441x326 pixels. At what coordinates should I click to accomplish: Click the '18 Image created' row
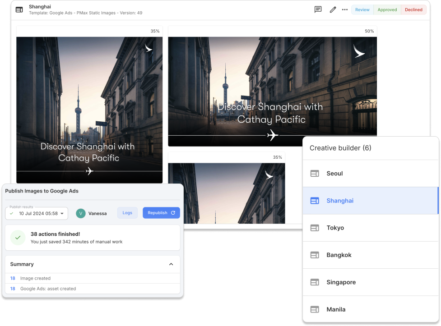(x=93, y=278)
